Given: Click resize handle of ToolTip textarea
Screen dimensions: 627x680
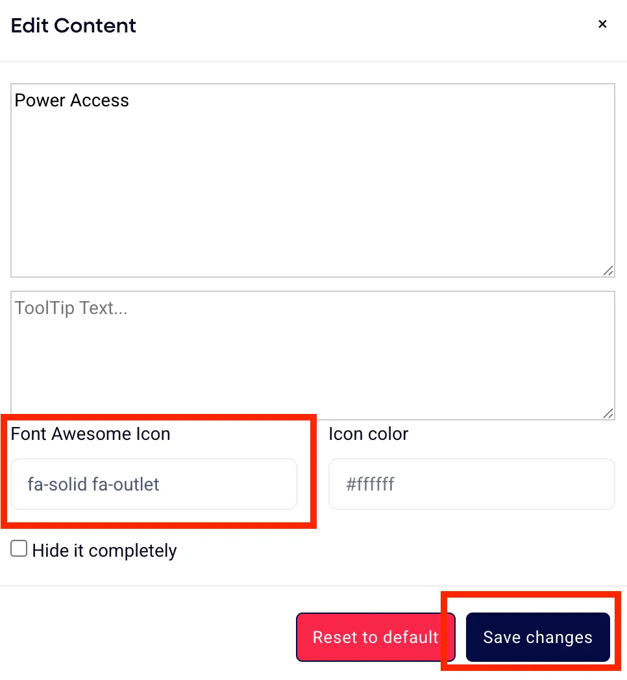Looking at the screenshot, I should 608,413.
